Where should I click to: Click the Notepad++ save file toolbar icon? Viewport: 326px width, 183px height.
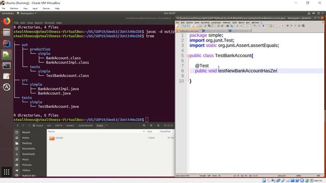point(184,26)
